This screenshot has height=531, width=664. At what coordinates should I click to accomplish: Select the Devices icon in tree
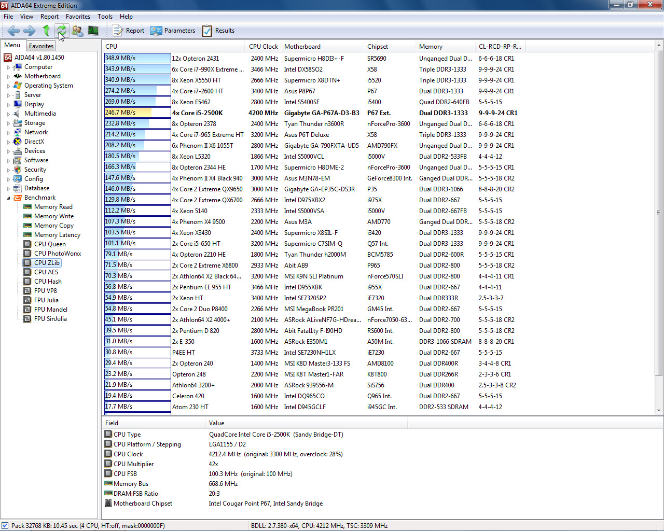click(18, 151)
